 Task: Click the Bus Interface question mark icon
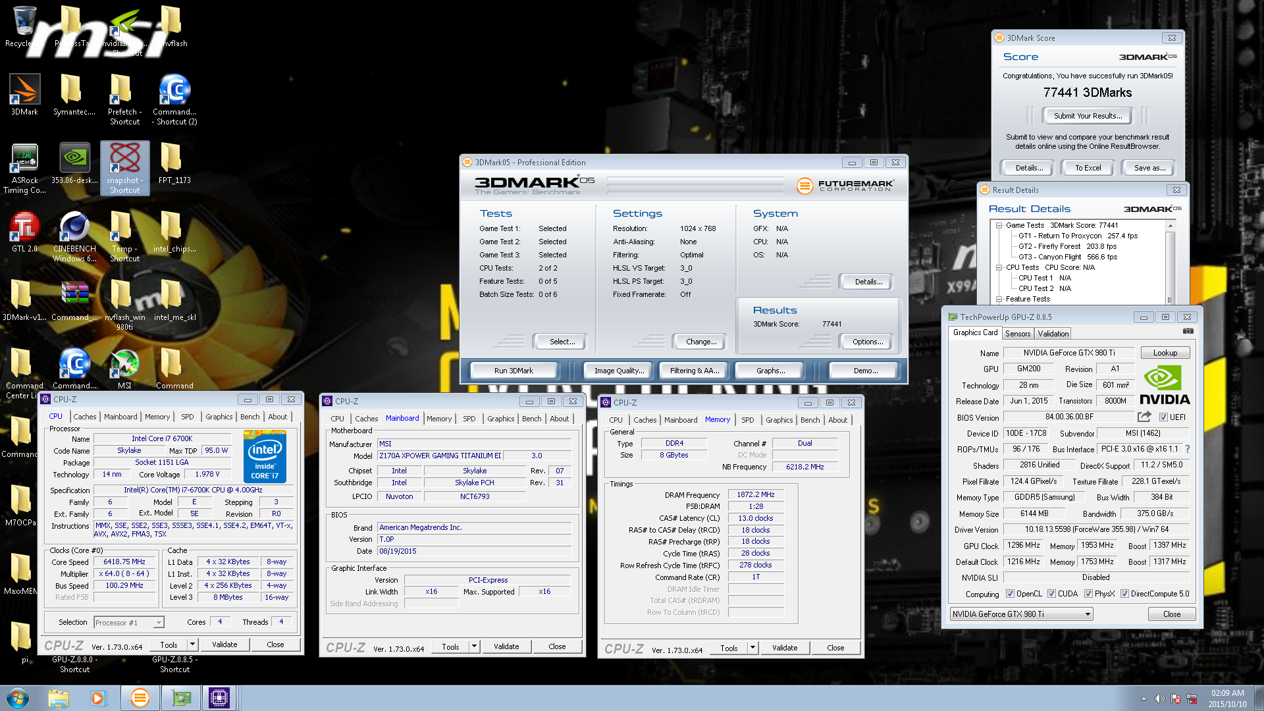[1188, 449]
